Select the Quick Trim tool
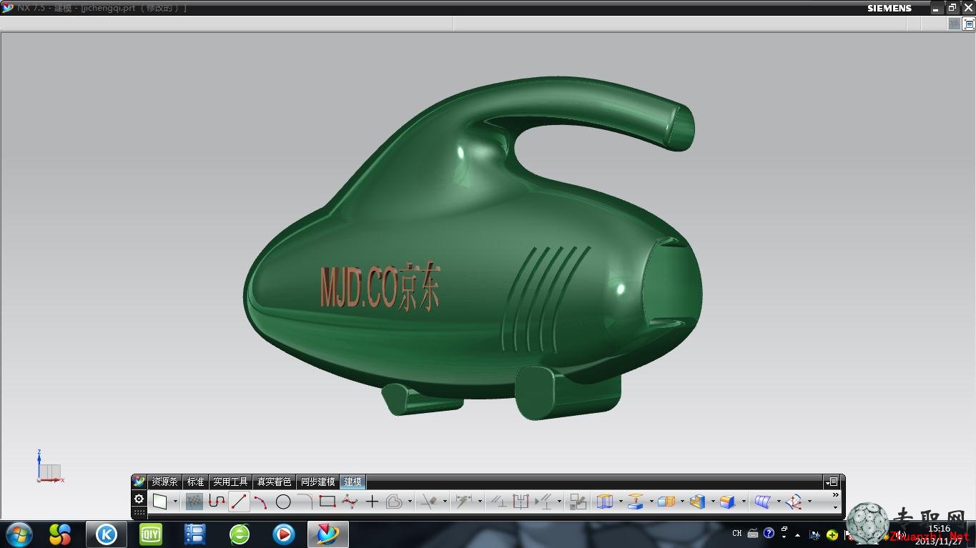 429,502
